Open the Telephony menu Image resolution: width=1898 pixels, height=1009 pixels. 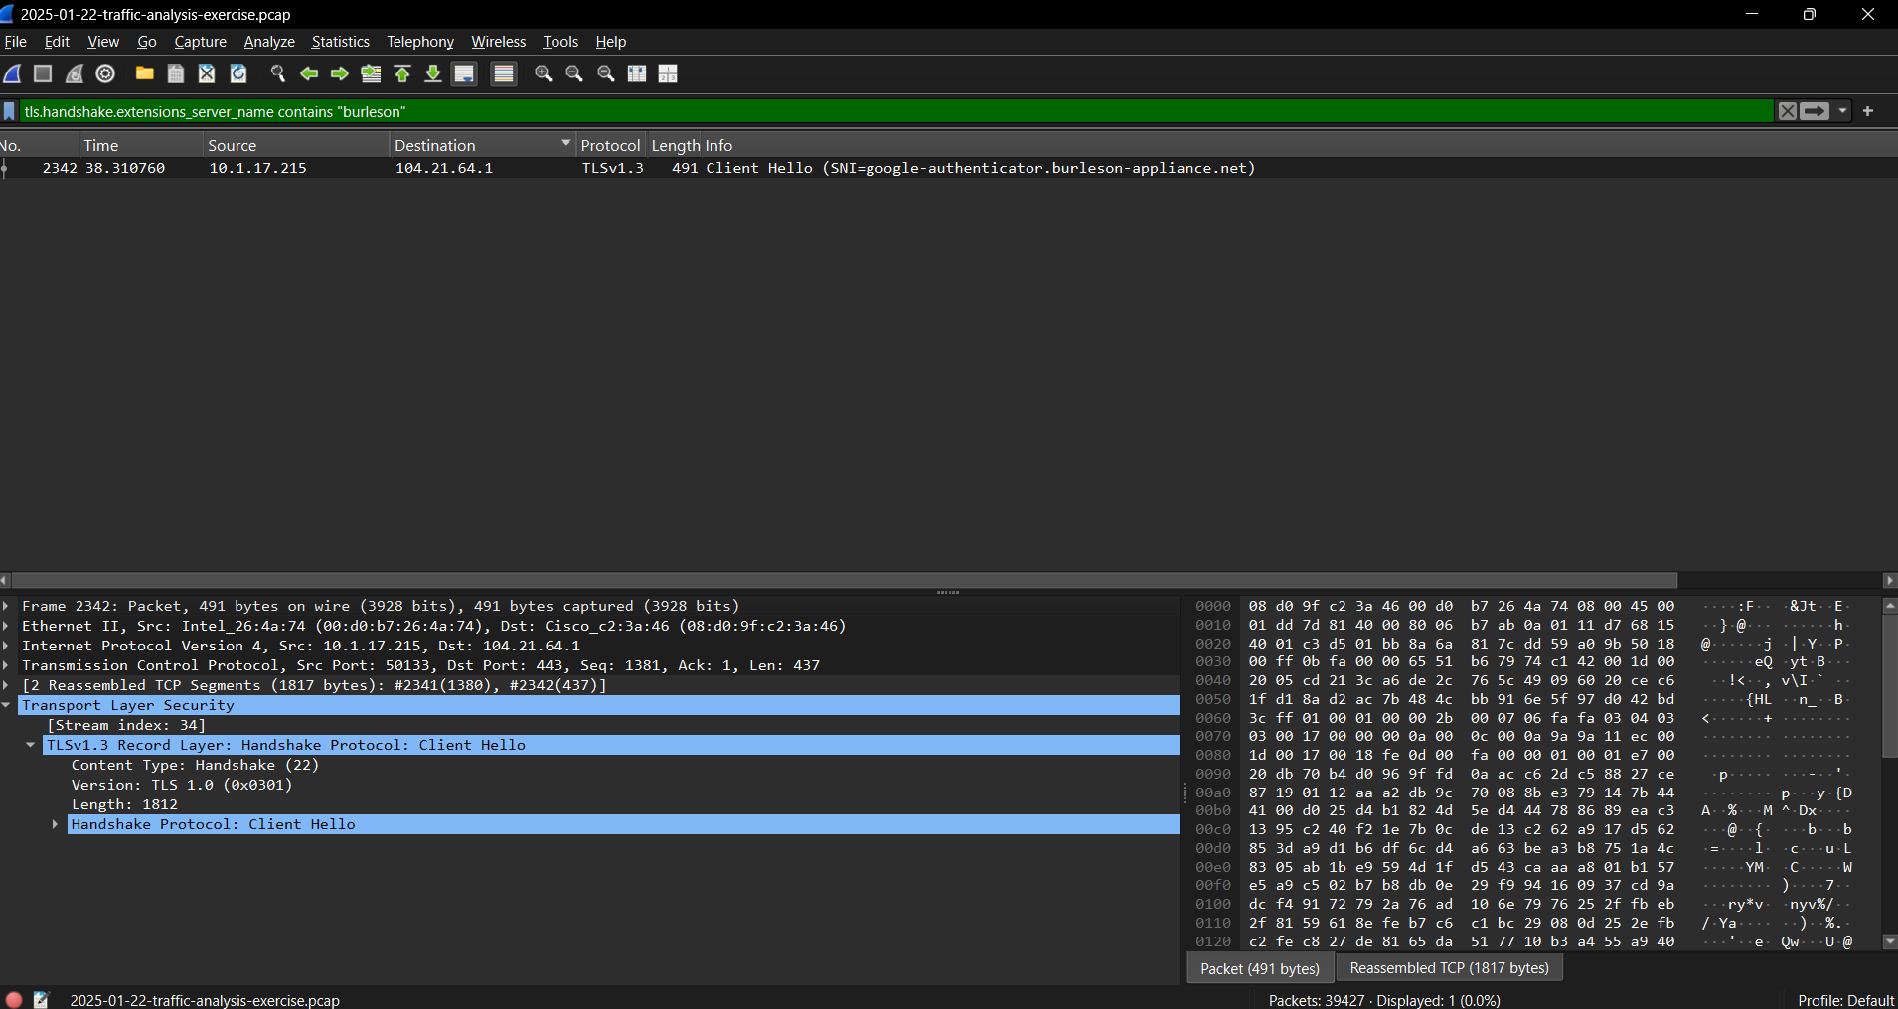click(420, 42)
